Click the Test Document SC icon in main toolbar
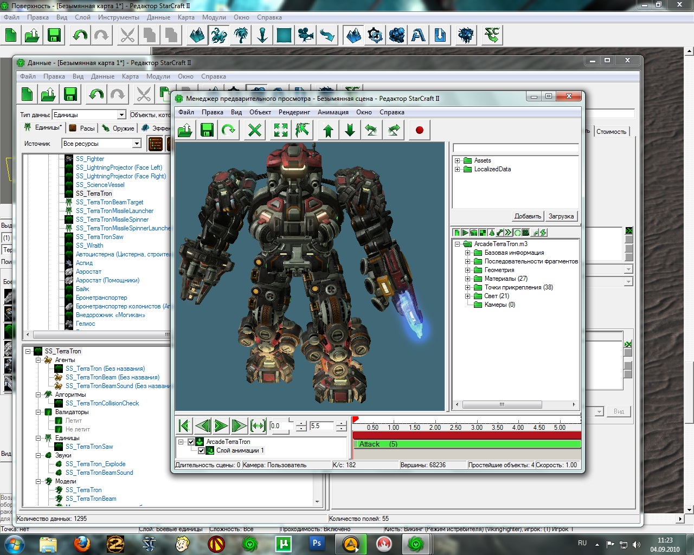Screen dimensions: 694x555 click(x=492, y=36)
